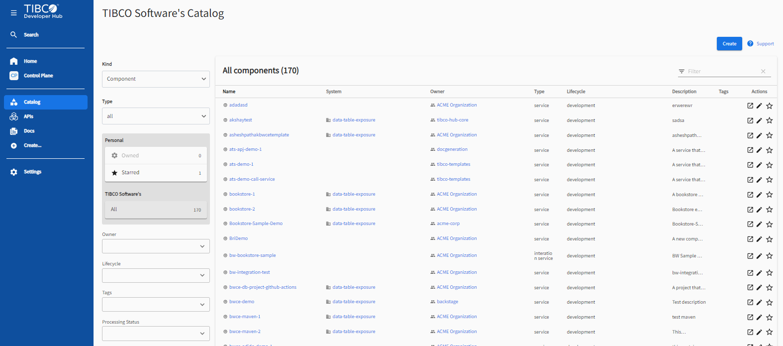The width and height of the screenshot is (783, 346).
Task: Star the bwce-db-project-github-actions component
Action: pos(770,288)
